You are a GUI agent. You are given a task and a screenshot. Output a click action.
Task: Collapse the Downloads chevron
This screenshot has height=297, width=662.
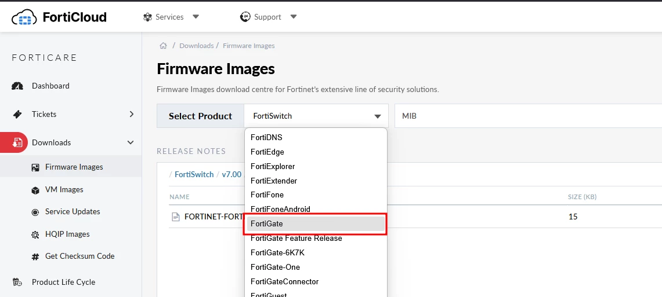(131, 142)
